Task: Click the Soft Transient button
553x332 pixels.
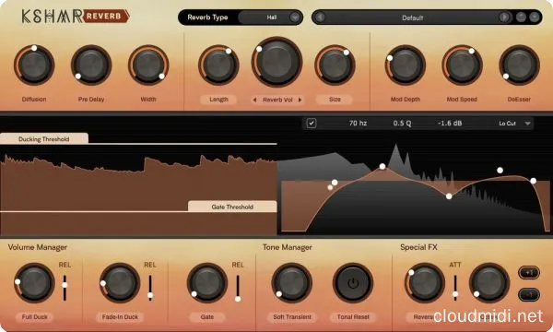Action: [292, 317]
